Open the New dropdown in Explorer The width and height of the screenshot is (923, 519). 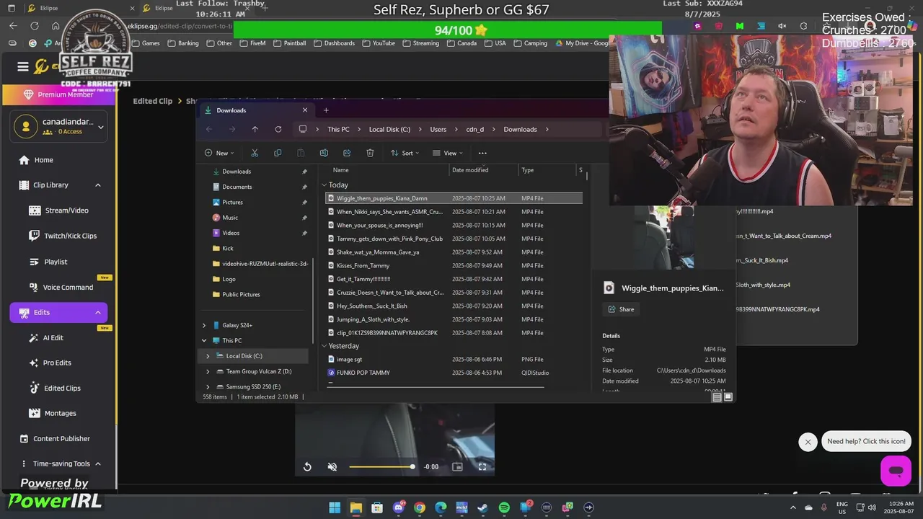(x=218, y=153)
